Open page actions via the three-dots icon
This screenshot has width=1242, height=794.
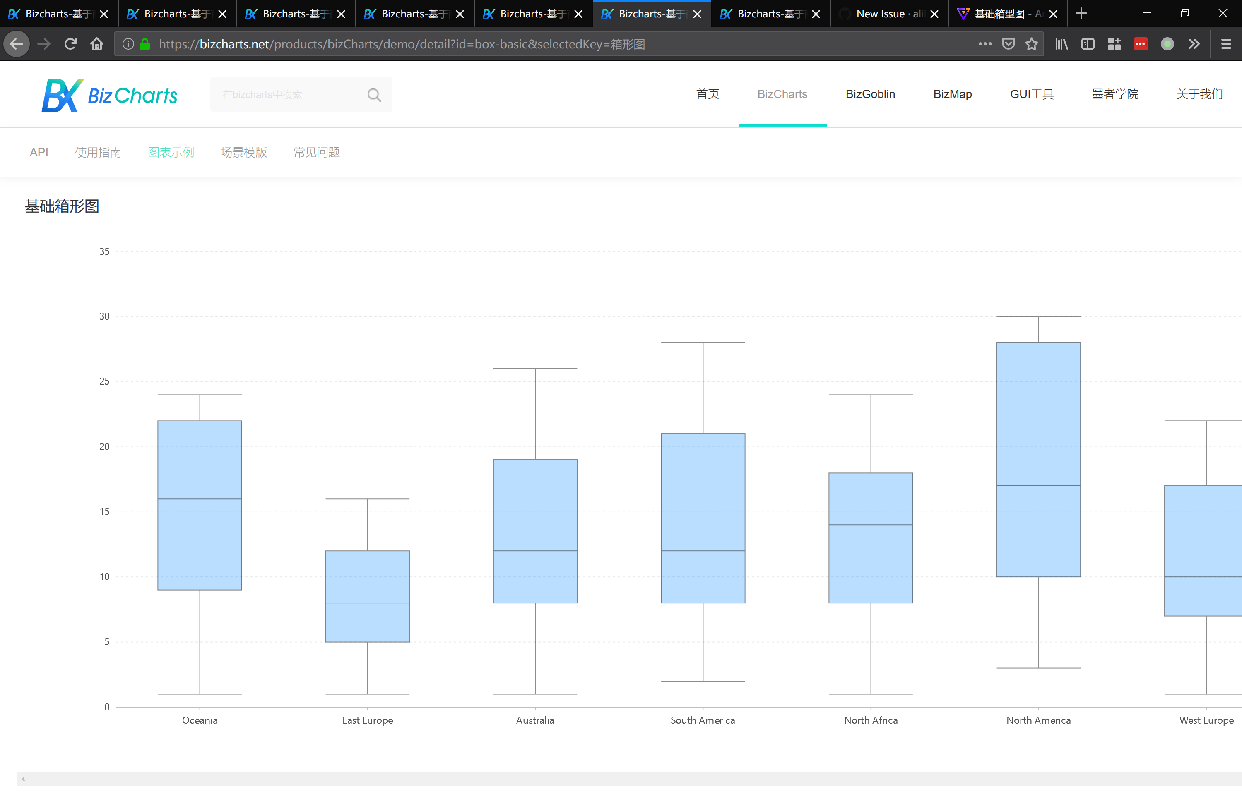click(x=985, y=44)
